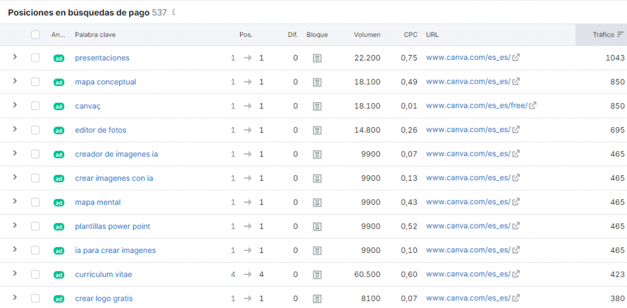Screen dimensions: 627x308
Task: View SERP block icon for mapa mental
Action: (317, 202)
